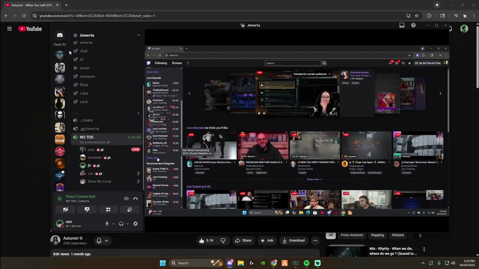Select the 'From Autumn!' filter chip
Screen dimensions: 479x269
pos(352,235)
